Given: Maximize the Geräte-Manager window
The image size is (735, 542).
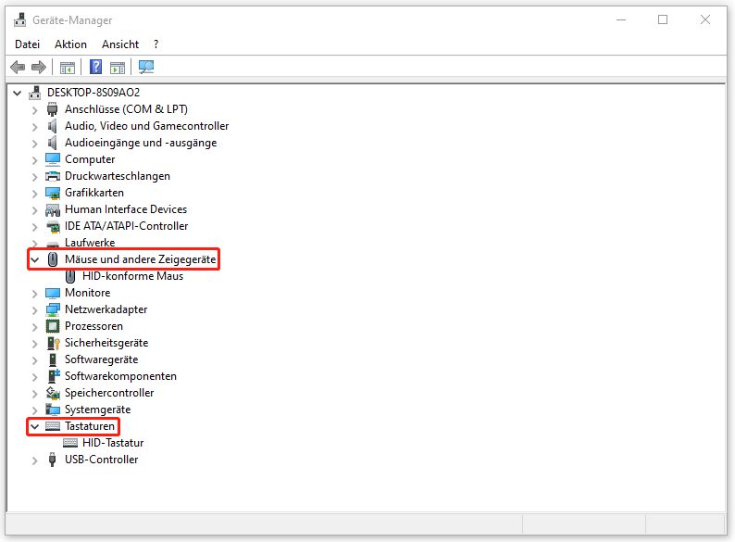Looking at the screenshot, I should (663, 19).
